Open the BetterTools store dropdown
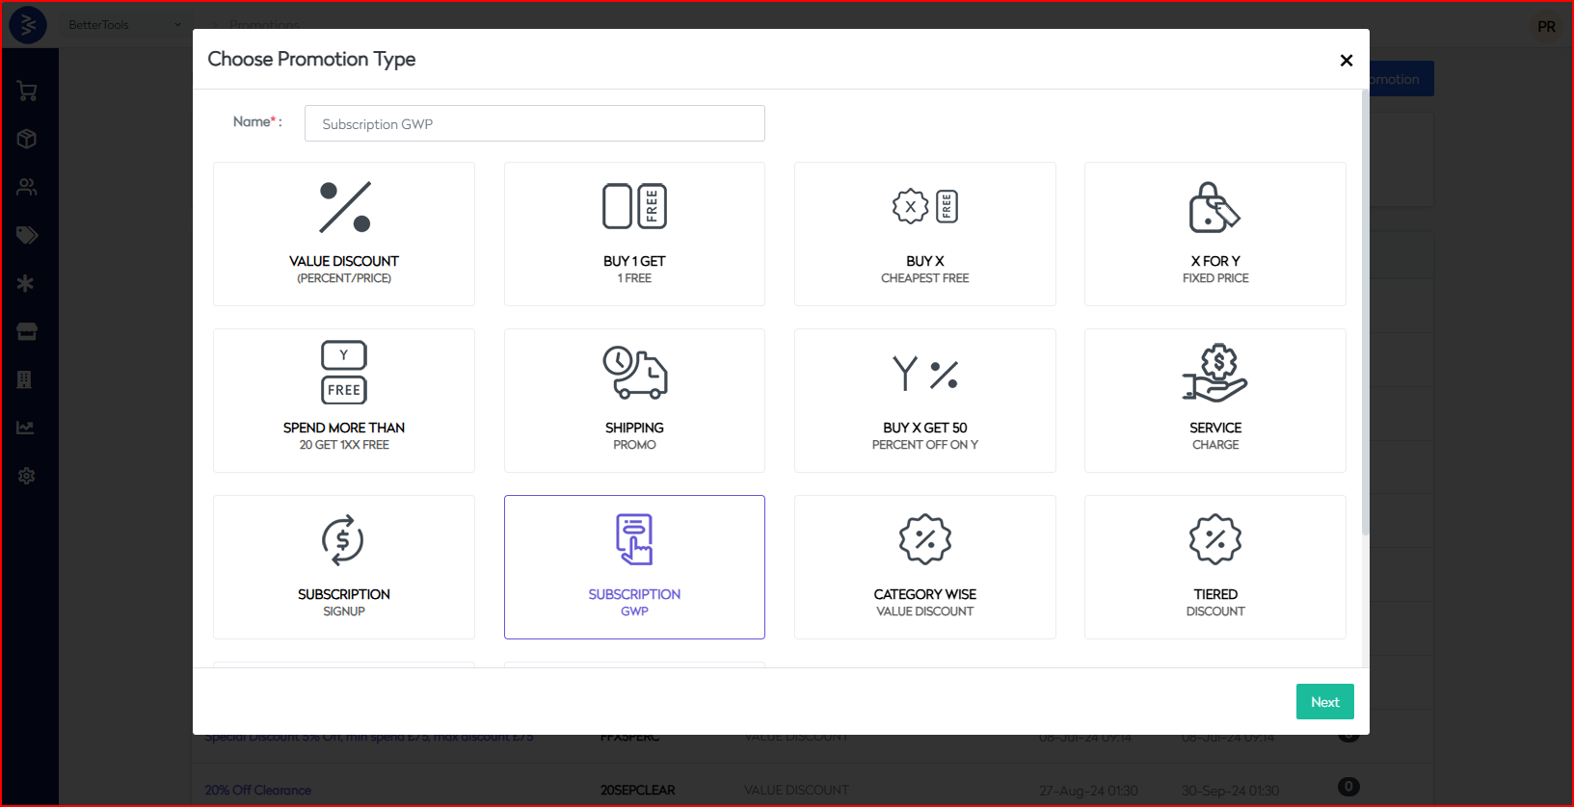This screenshot has width=1574, height=807. point(124,25)
